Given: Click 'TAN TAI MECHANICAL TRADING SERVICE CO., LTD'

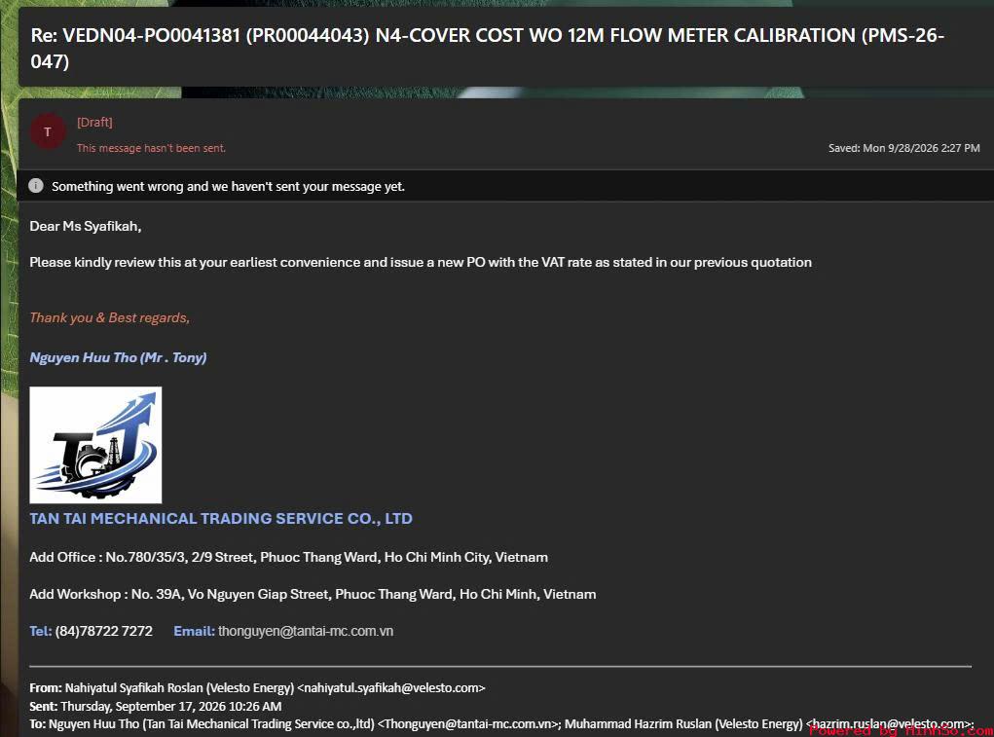Looking at the screenshot, I should (221, 518).
